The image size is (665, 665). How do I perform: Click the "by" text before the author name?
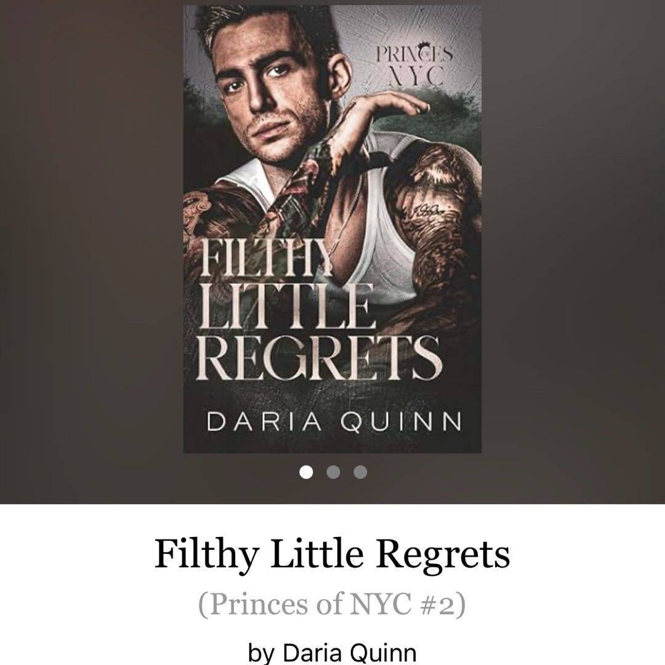(x=261, y=653)
